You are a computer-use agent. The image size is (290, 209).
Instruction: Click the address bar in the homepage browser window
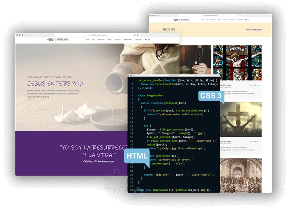98,35
